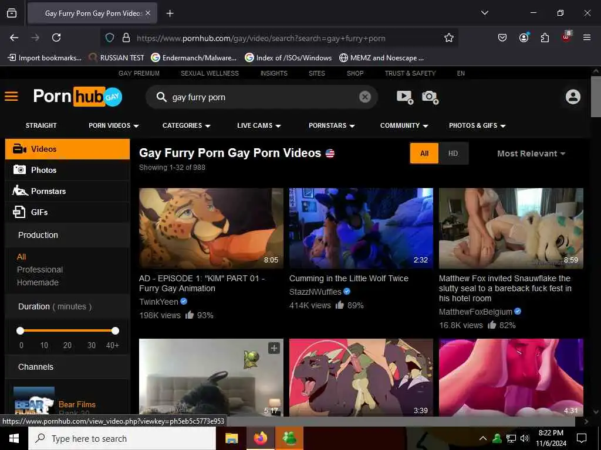Open the user profile icon

pyautogui.click(x=573, y=97)
